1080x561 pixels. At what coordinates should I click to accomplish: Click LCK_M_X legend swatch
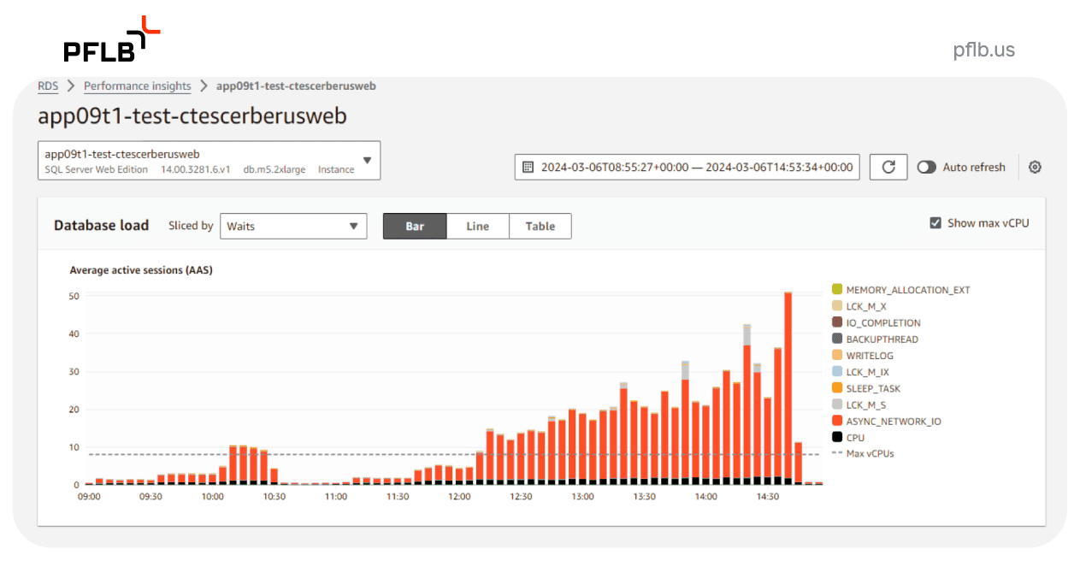tap(837, 306)
